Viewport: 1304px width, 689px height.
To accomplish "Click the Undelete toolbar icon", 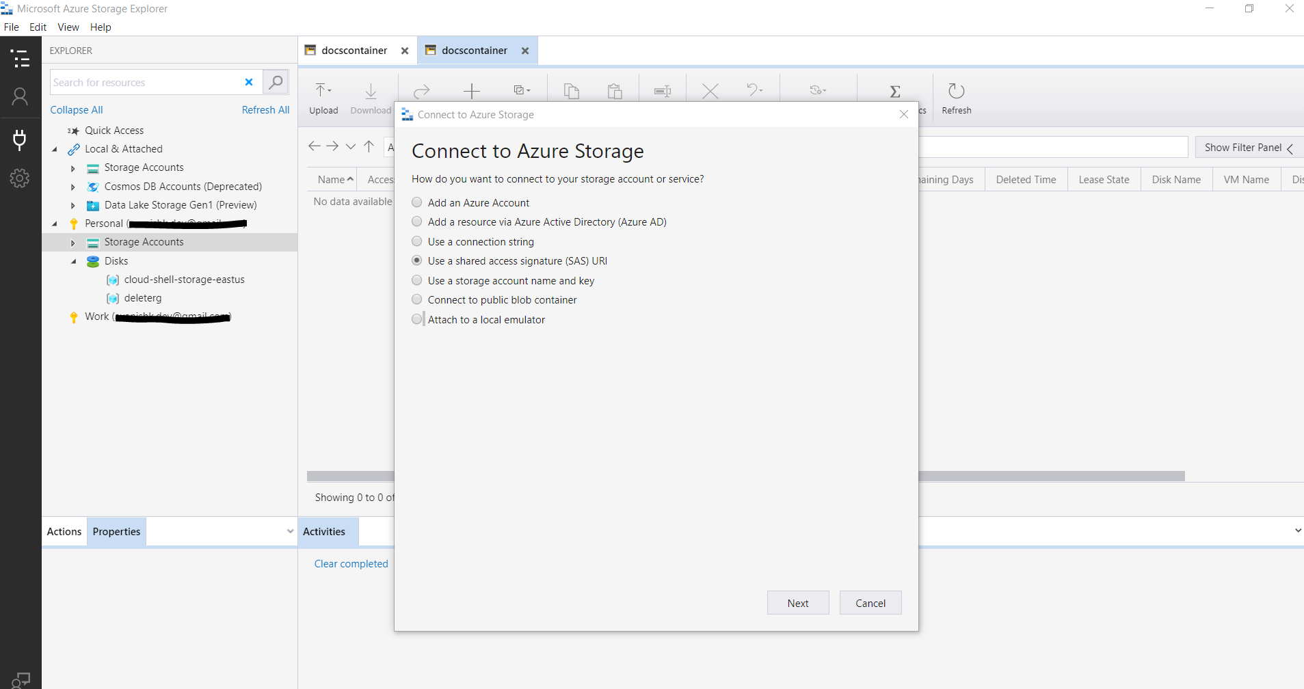I will point(754,90).
